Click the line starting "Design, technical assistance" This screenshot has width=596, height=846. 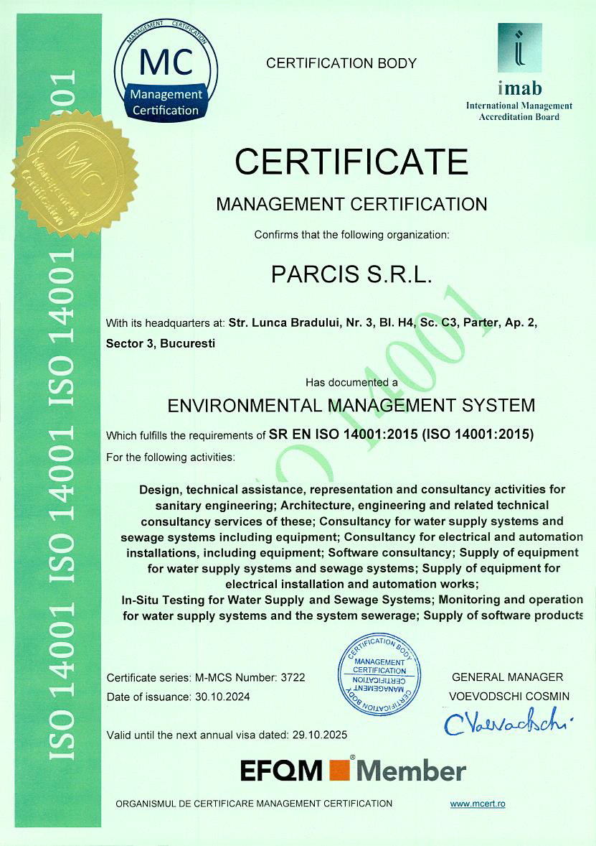click(x=352, y=490)
